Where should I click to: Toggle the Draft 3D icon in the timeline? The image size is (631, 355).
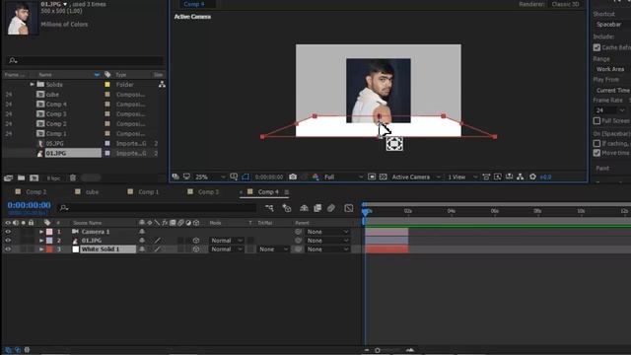[287, 208]
